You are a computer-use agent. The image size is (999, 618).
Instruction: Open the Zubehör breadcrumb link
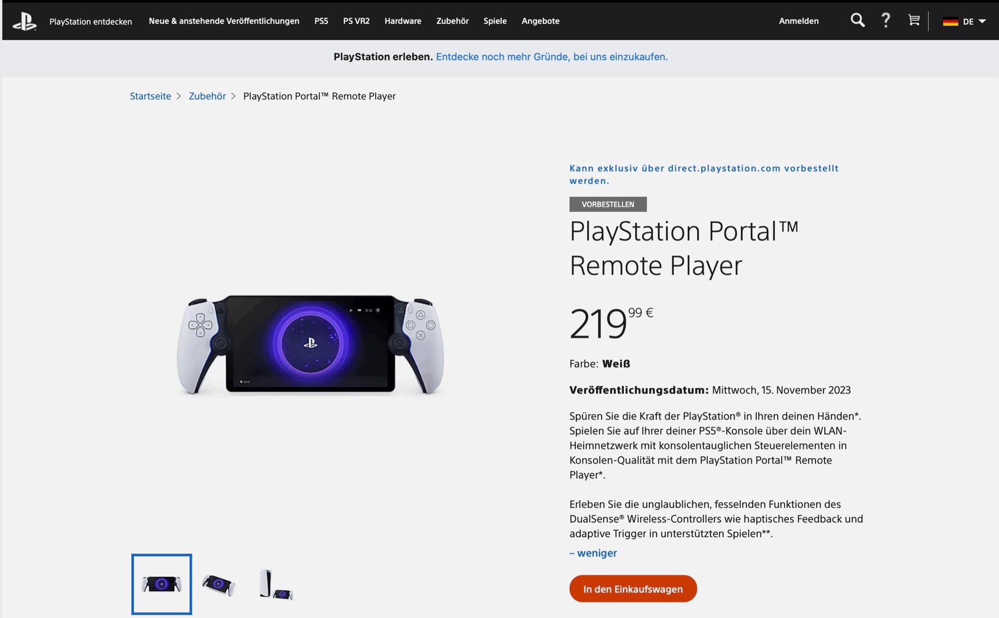(x=207, y=96)
